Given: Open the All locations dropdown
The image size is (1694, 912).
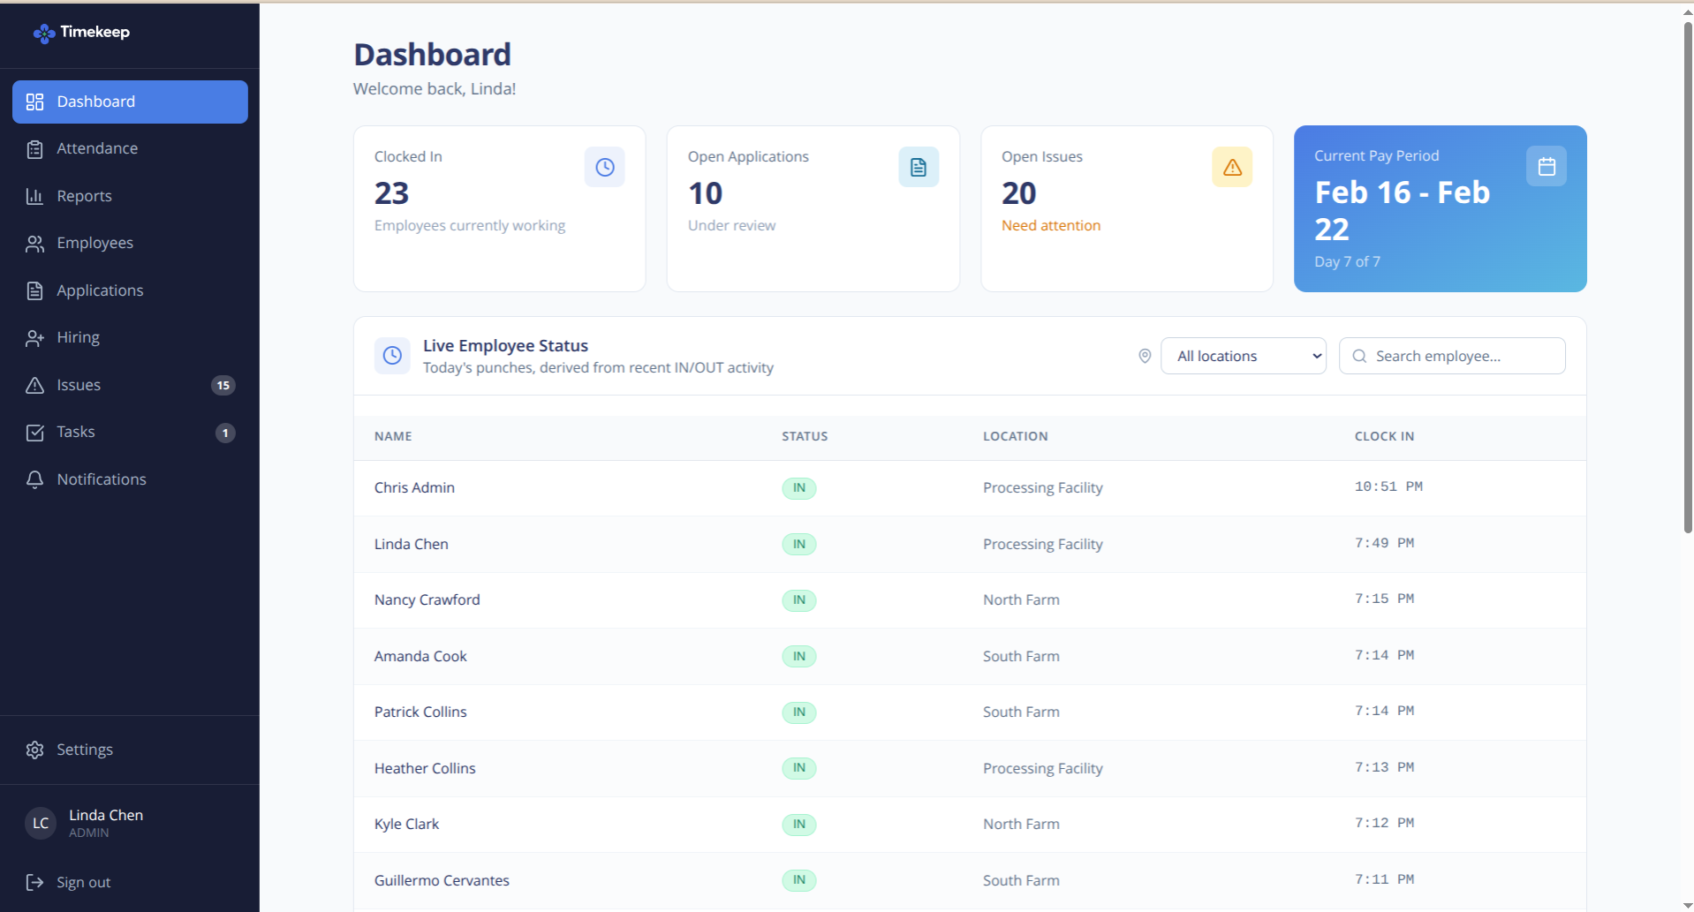Looking at the screenshot, I should coord(1243,355).
